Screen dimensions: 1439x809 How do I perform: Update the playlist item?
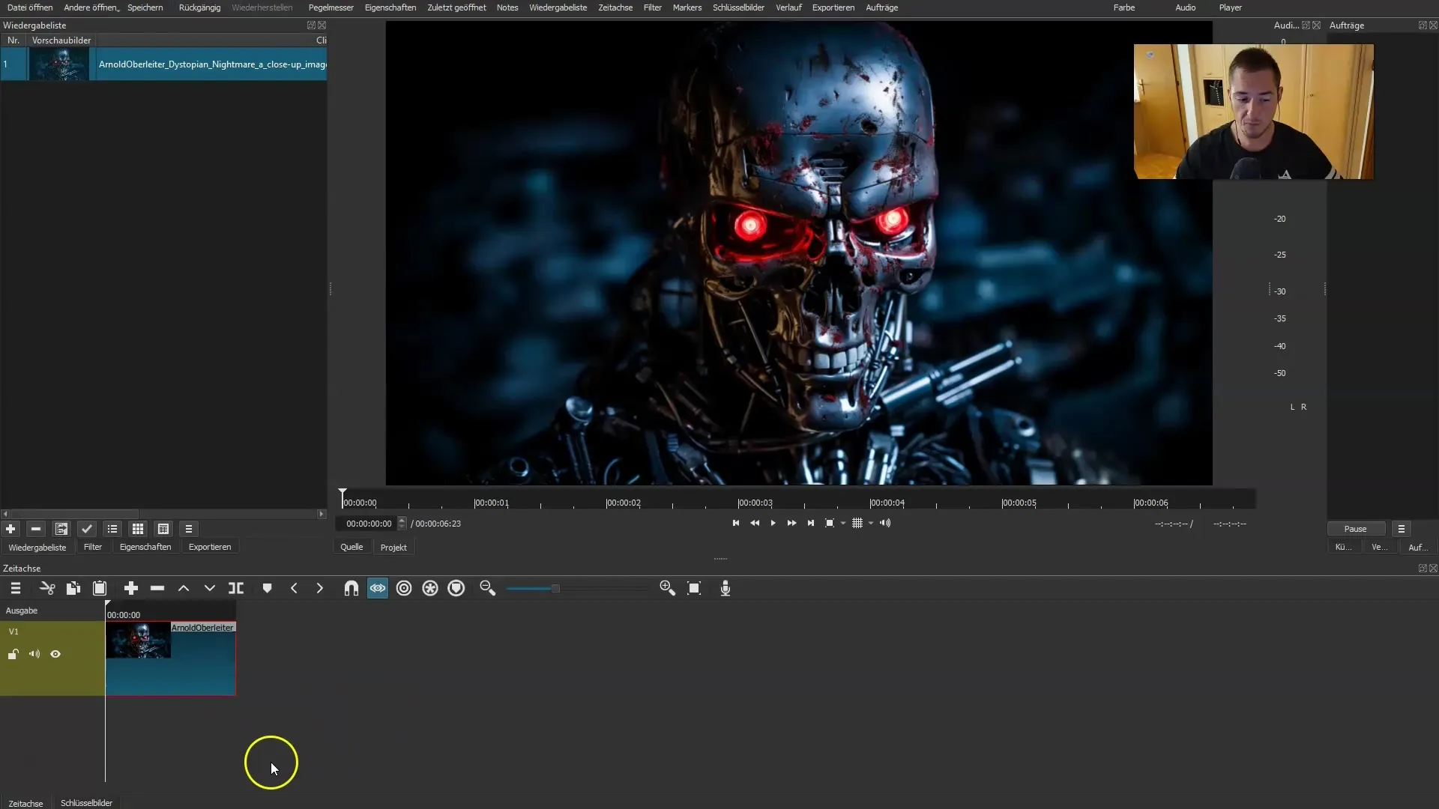[x=61, y=529]
